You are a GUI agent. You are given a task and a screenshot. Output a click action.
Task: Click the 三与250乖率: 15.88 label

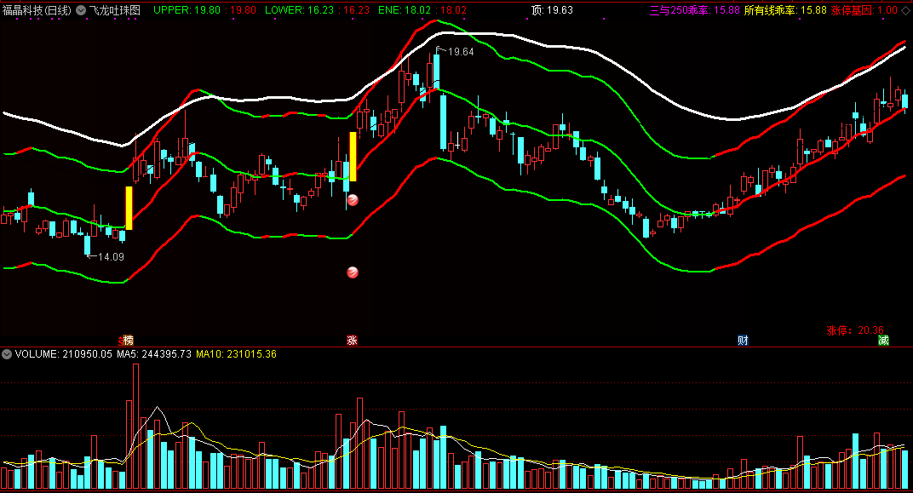[695, 10]
